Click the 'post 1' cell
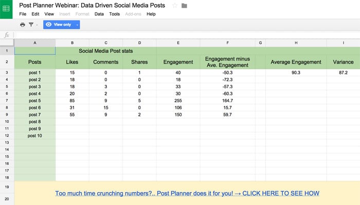This screenshot has width=360, height=205. 34,73
